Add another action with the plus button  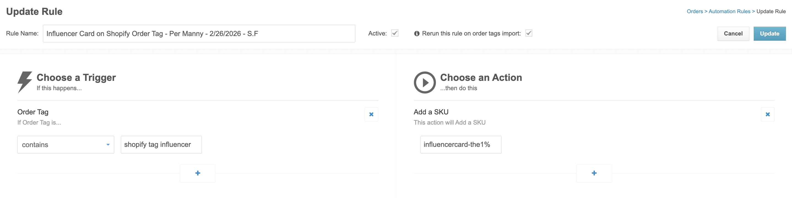[594, 173]
